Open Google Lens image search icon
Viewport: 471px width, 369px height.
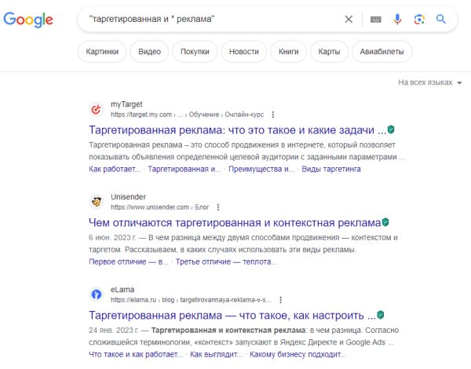point(420,20)
